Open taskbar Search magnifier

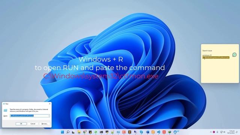[68, 132]
